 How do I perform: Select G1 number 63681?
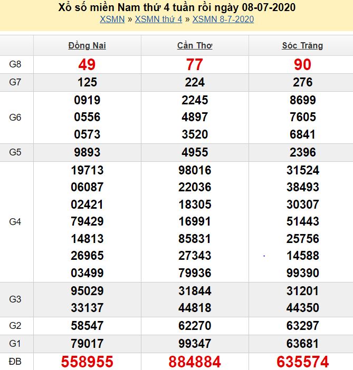coord(303,344)
